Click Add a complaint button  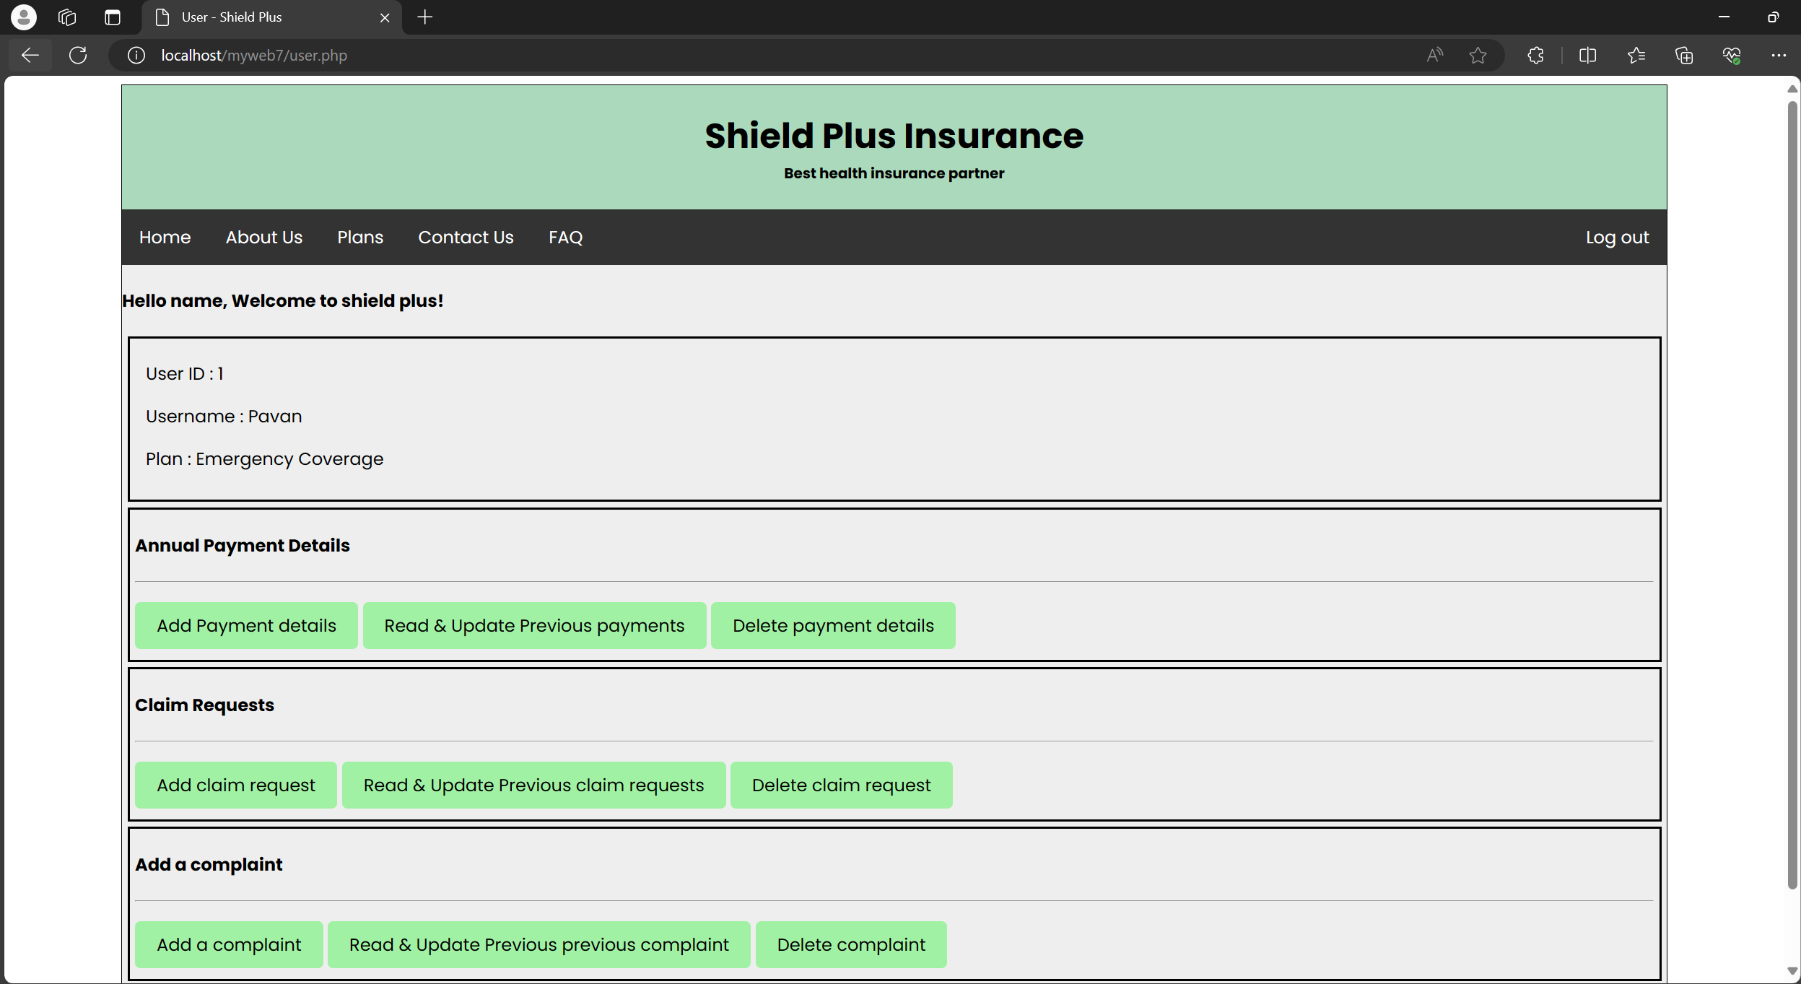[x=229, y=944]
